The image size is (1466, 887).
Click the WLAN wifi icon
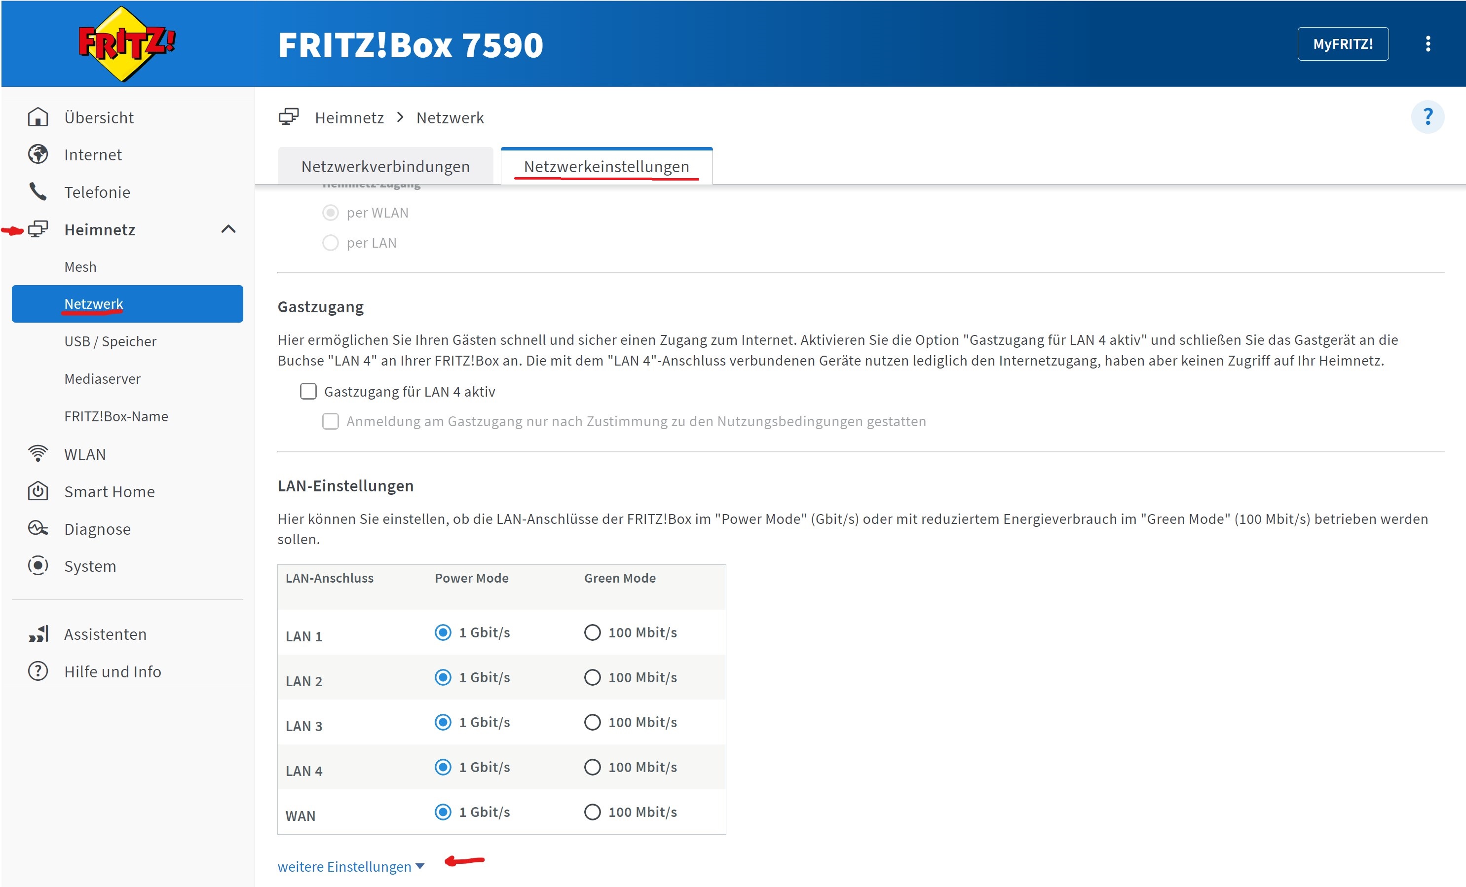pyautogui.click(x=38, y=454)
